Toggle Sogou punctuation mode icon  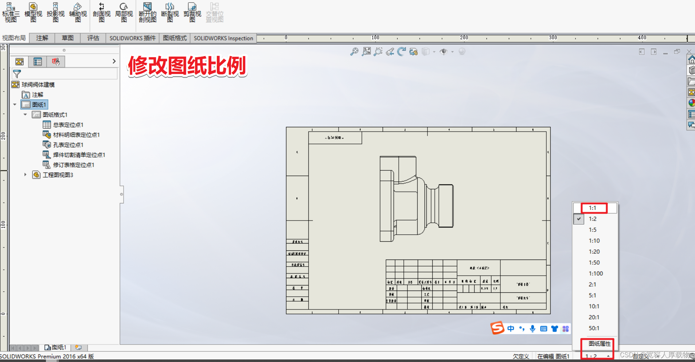coord(522,329)
